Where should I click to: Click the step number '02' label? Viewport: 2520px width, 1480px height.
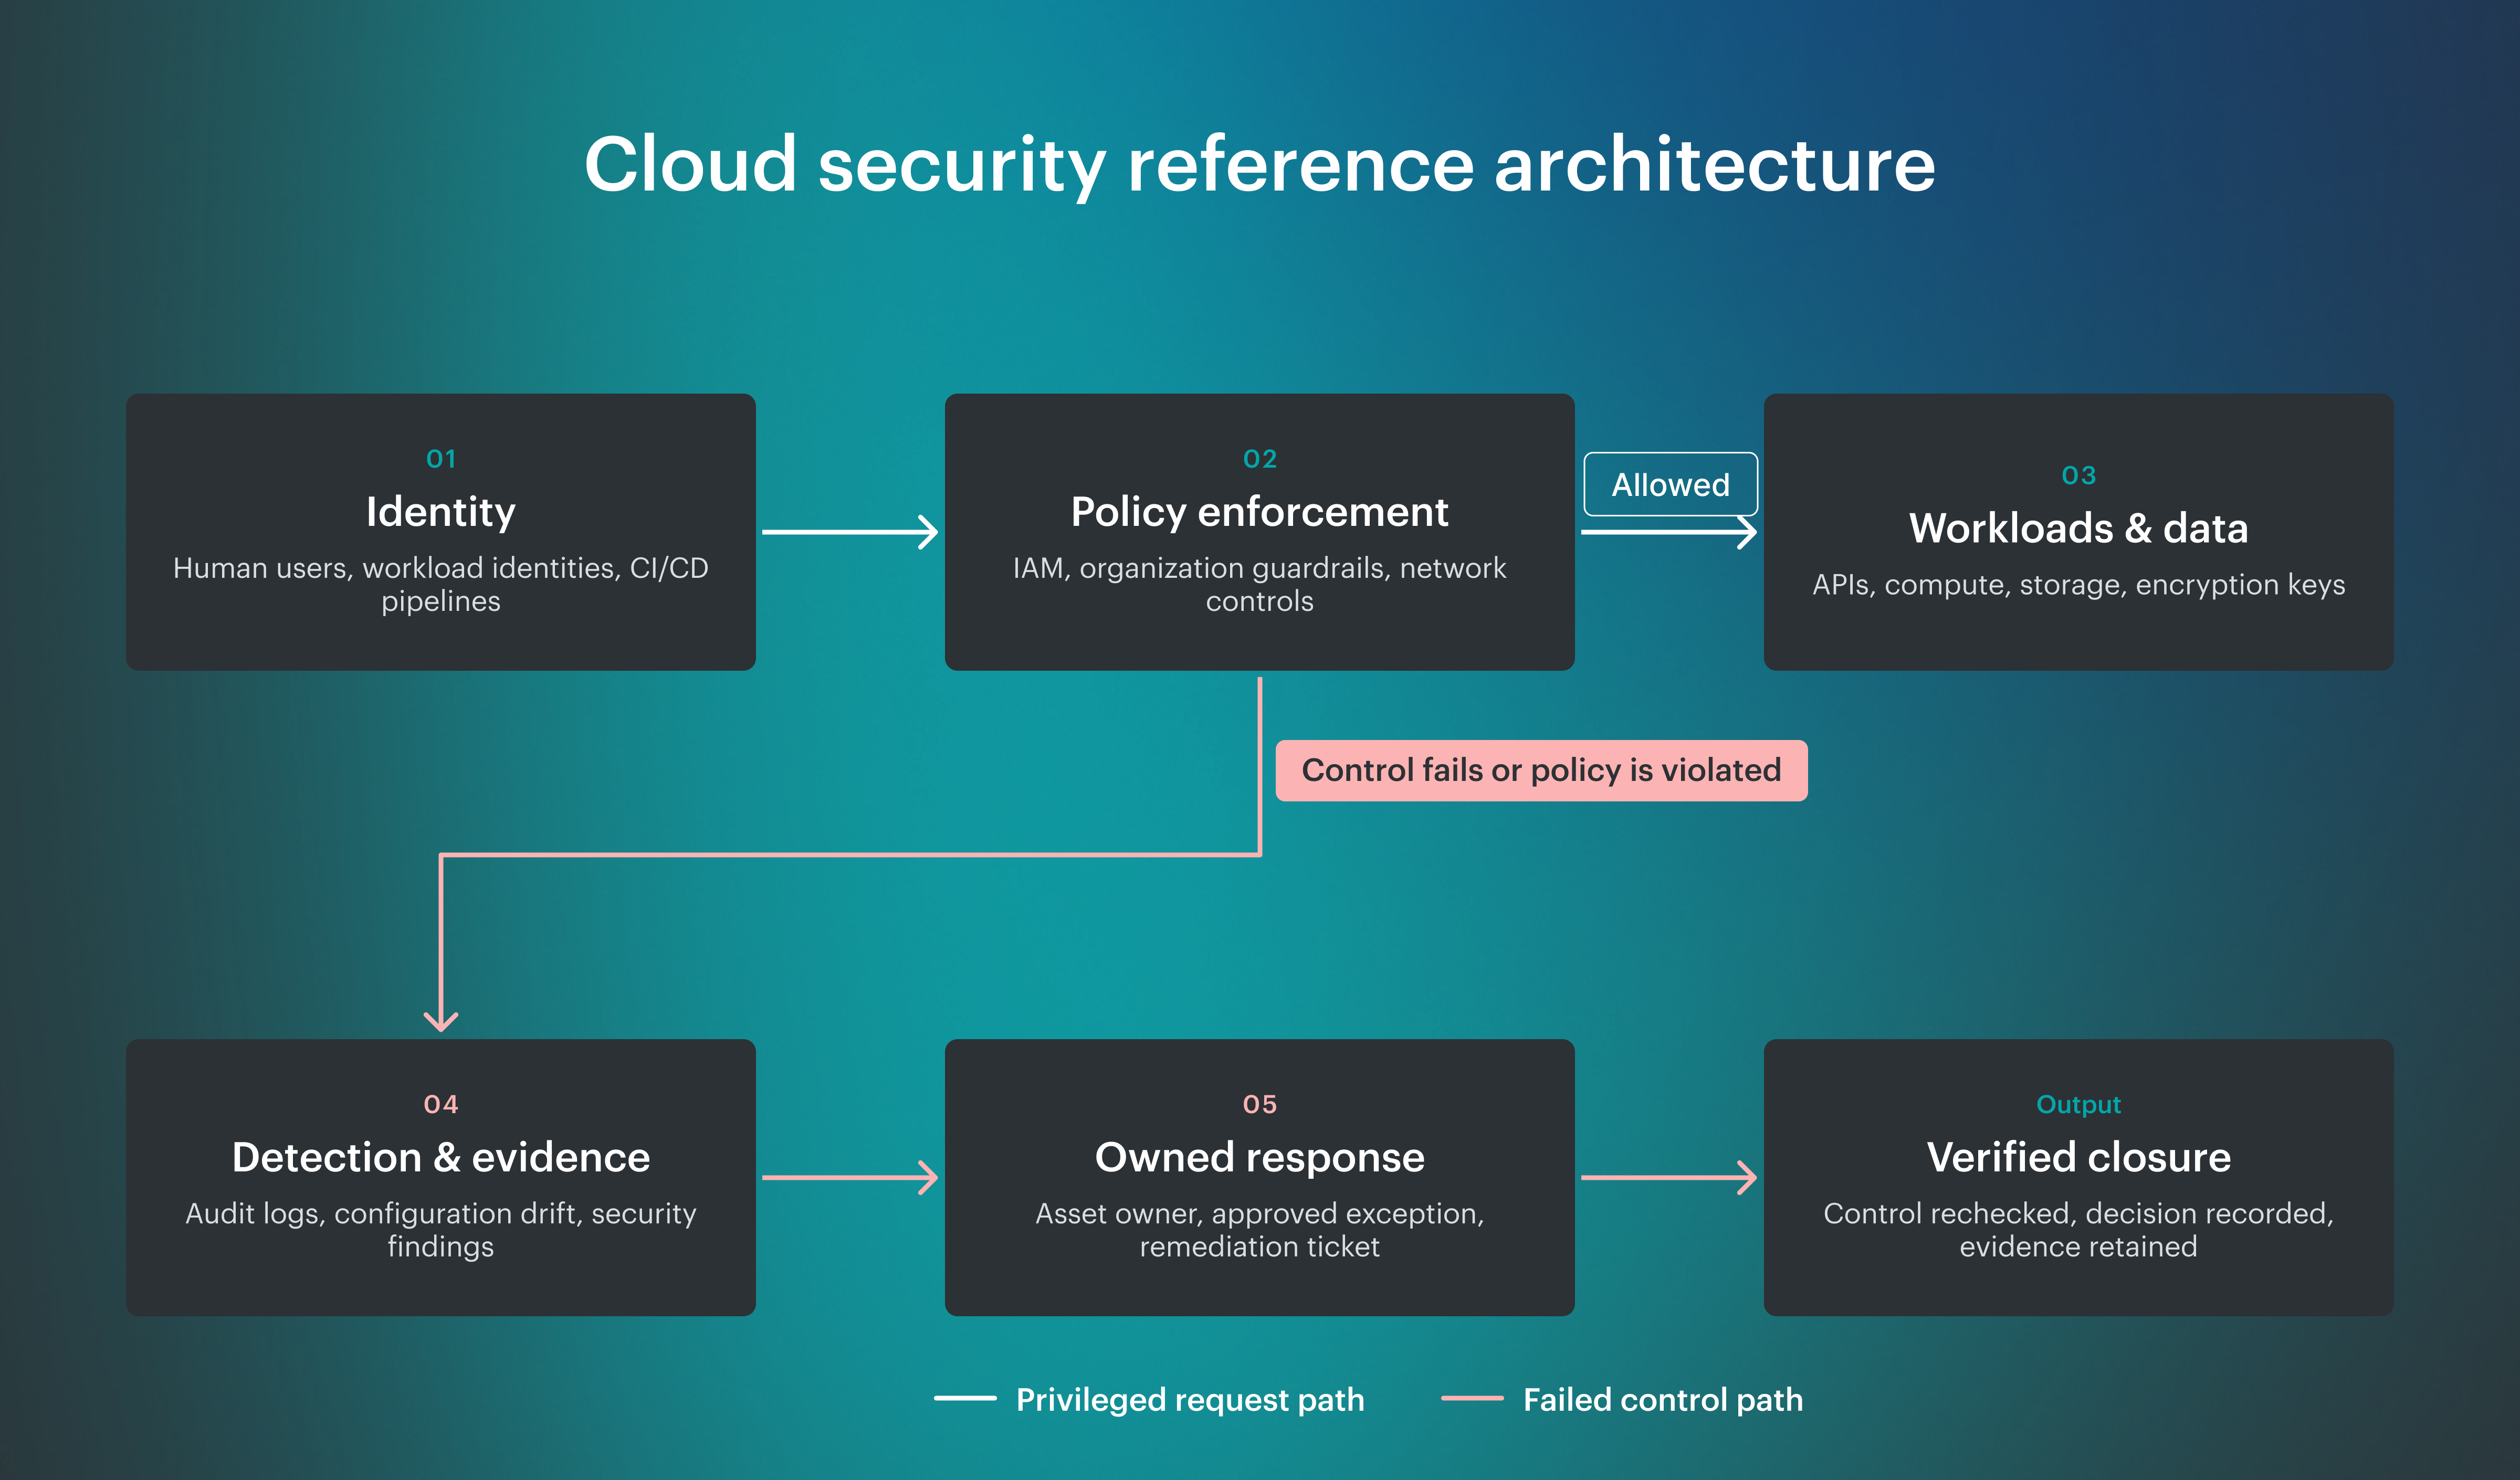[1260, 459]
